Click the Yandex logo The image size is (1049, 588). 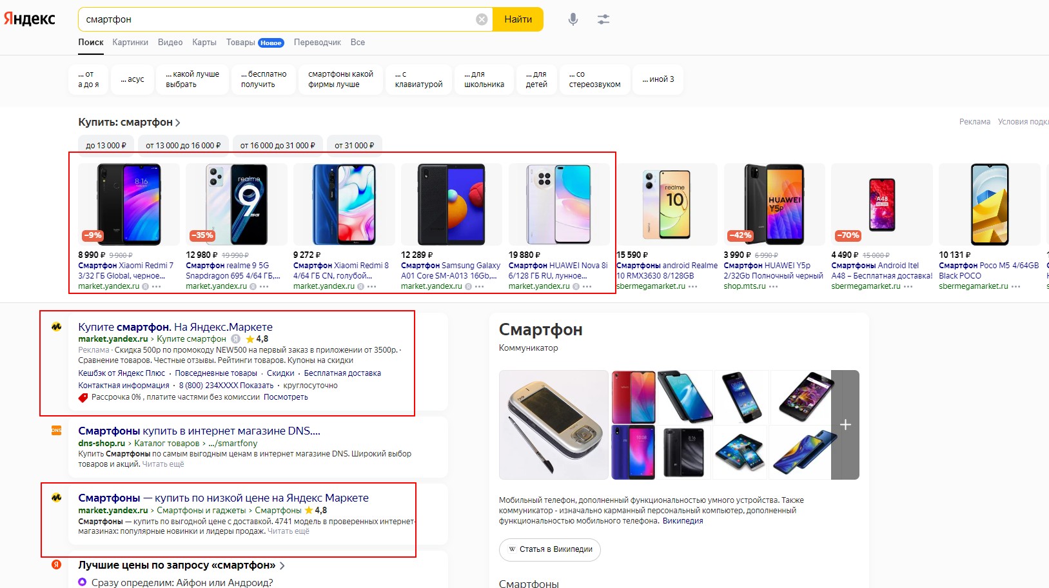[x=30, y=19]
